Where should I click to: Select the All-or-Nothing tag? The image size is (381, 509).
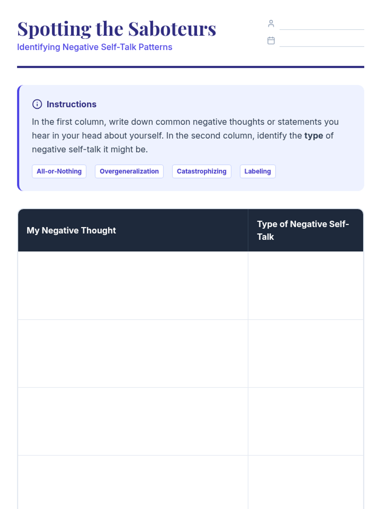pyautogui.click(x=59, y=171)
